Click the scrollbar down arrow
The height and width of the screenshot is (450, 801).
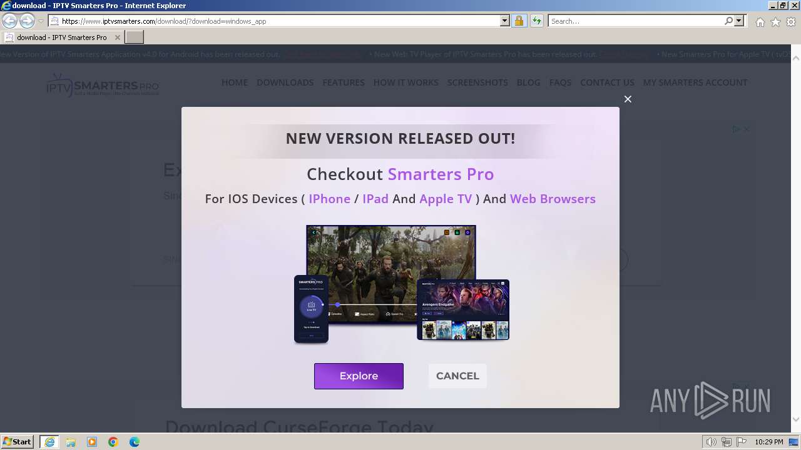(796, 419)
